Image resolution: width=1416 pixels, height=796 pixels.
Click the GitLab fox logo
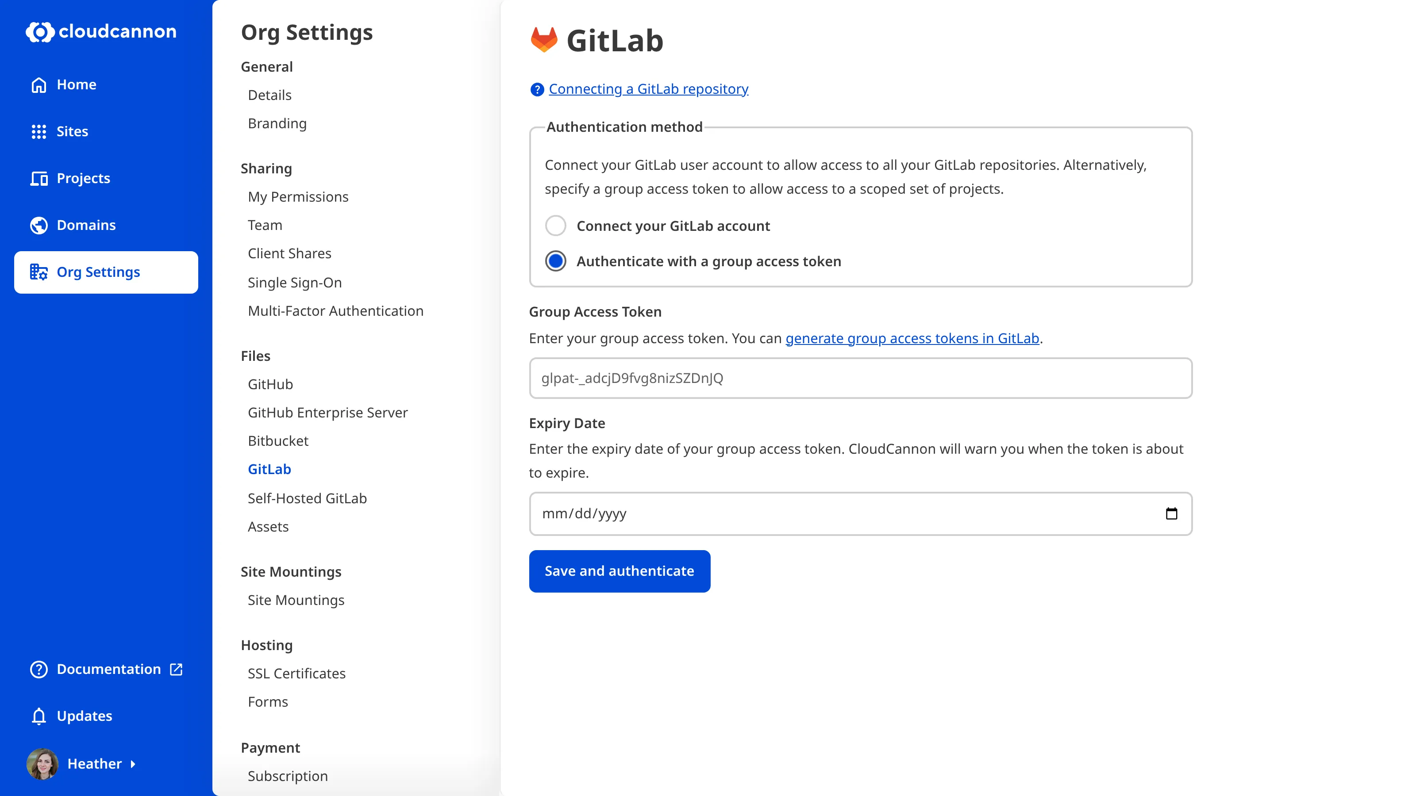(544, 39)
